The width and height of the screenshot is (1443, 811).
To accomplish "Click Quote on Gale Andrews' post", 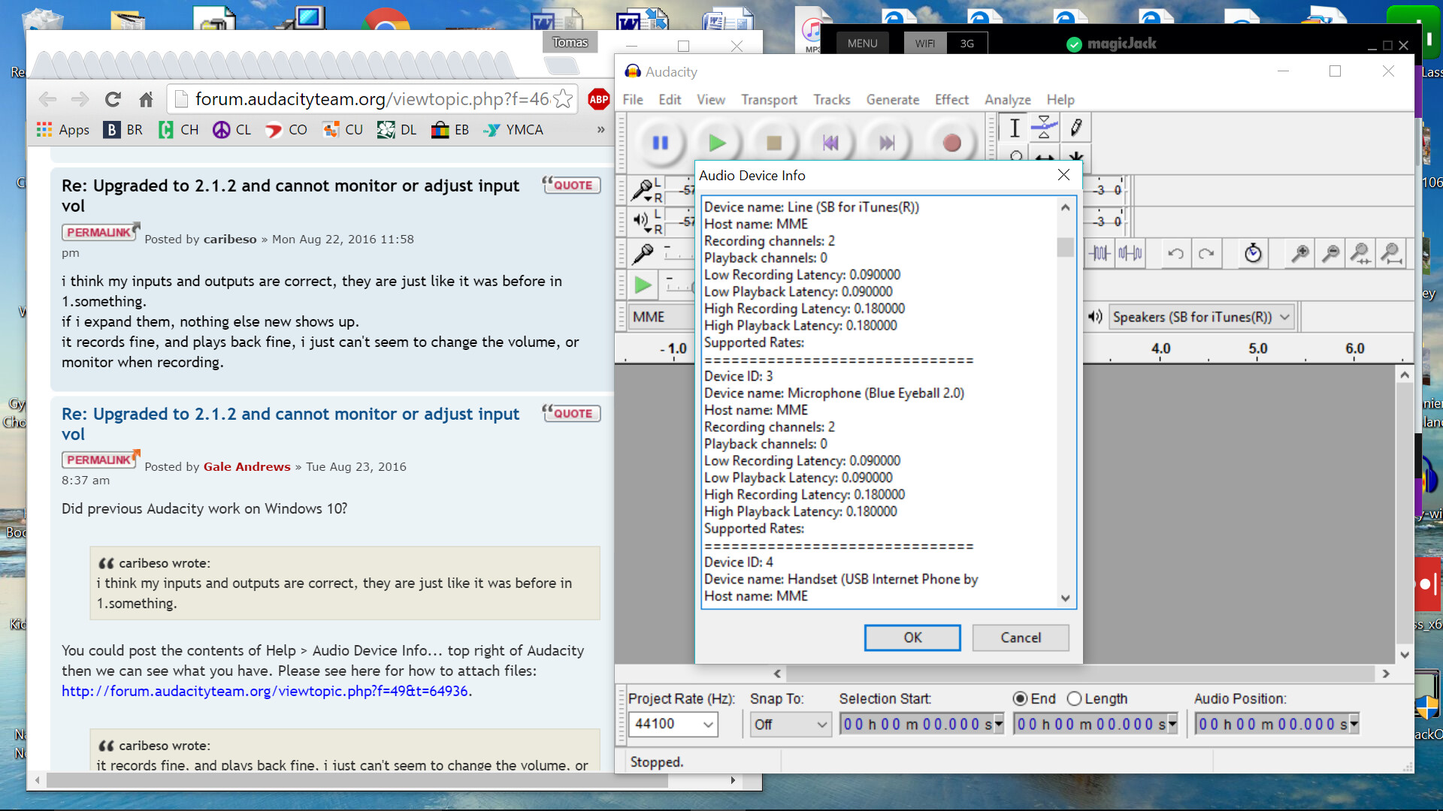I will [572, 414].
